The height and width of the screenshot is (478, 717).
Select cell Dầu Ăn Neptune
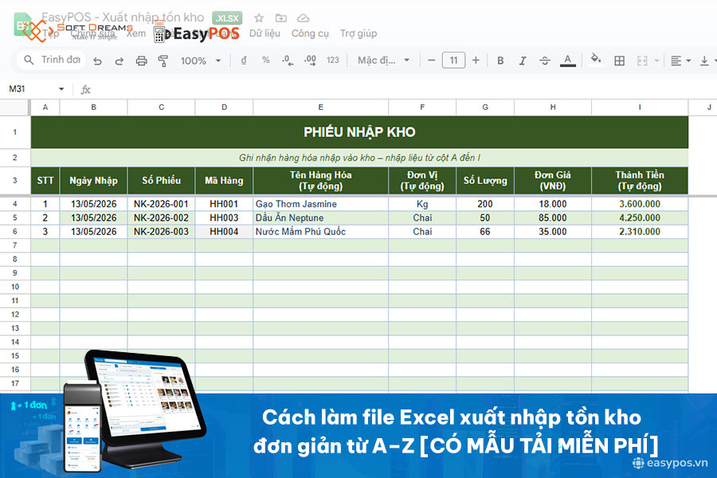(320, 217)
